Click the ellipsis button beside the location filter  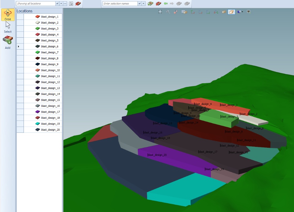[x=65, y=4]
